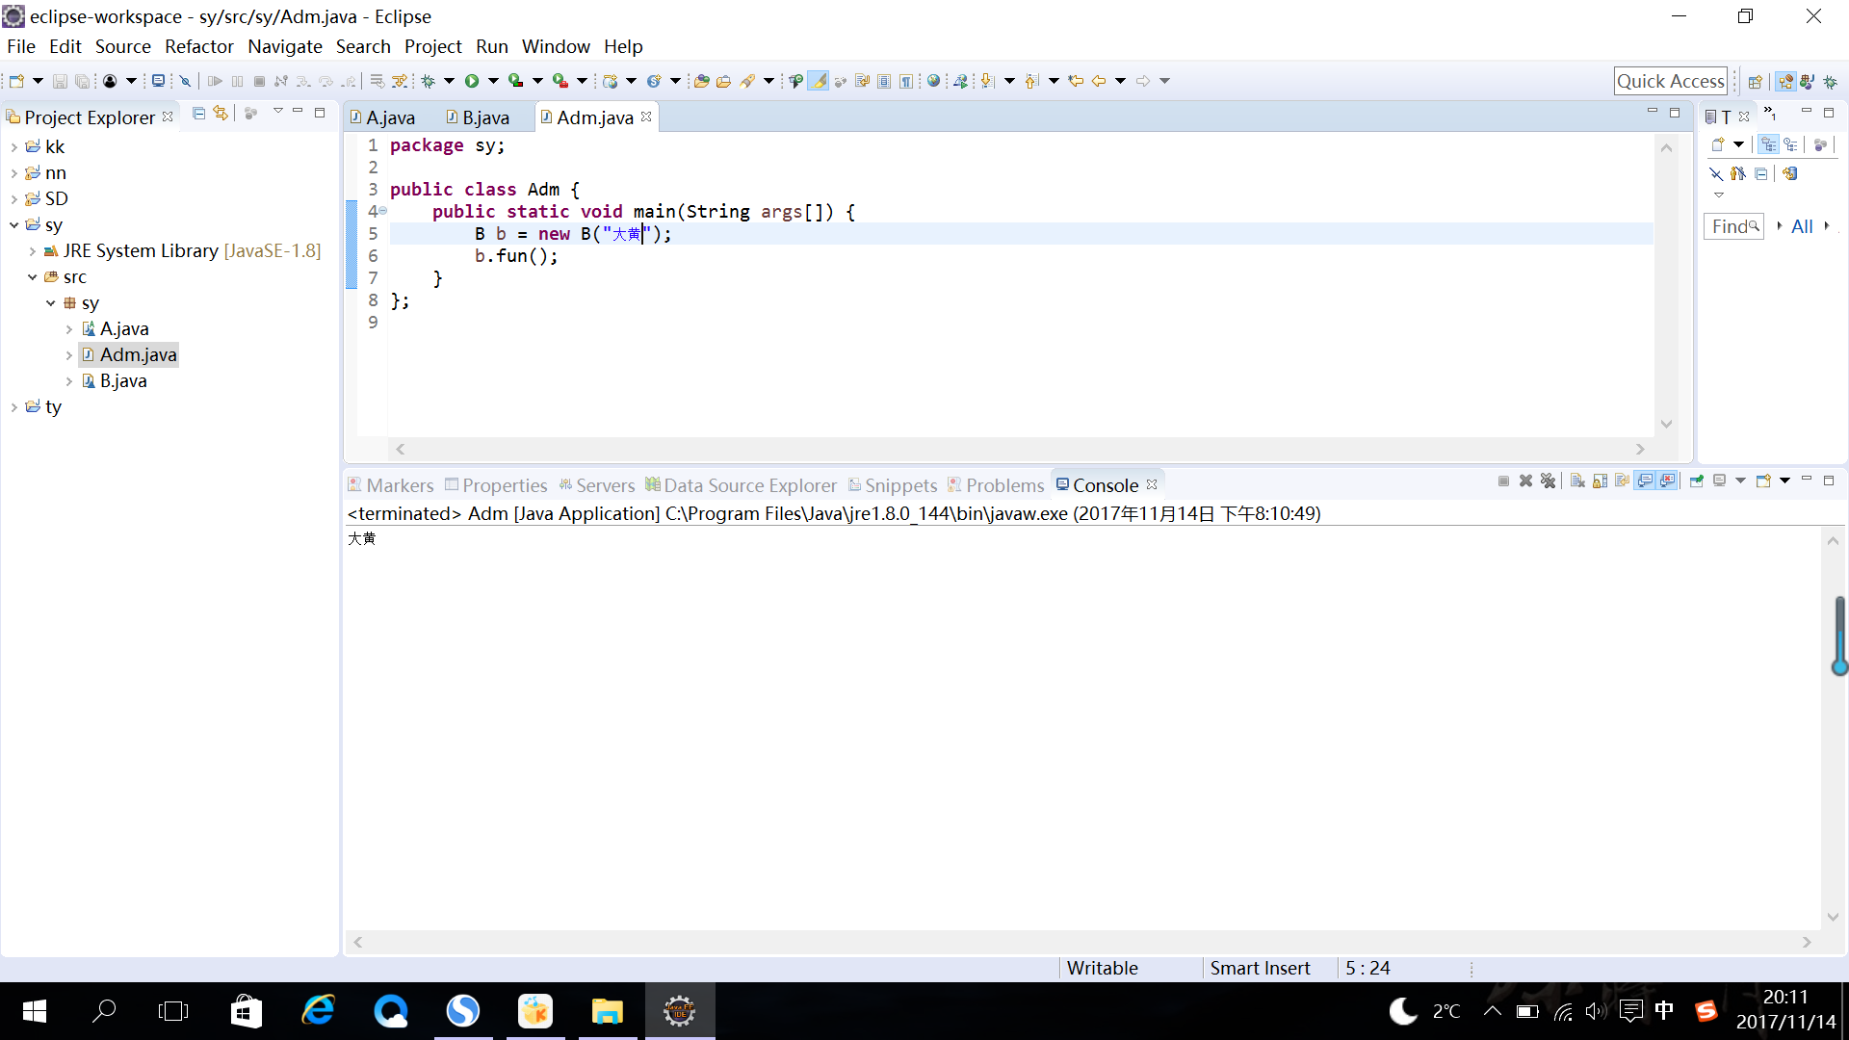Click the Search flashlight icon in the toolbar

(x=747, y=81)
